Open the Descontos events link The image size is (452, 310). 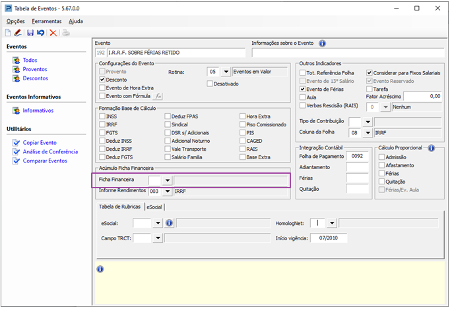tap(36, 78)
